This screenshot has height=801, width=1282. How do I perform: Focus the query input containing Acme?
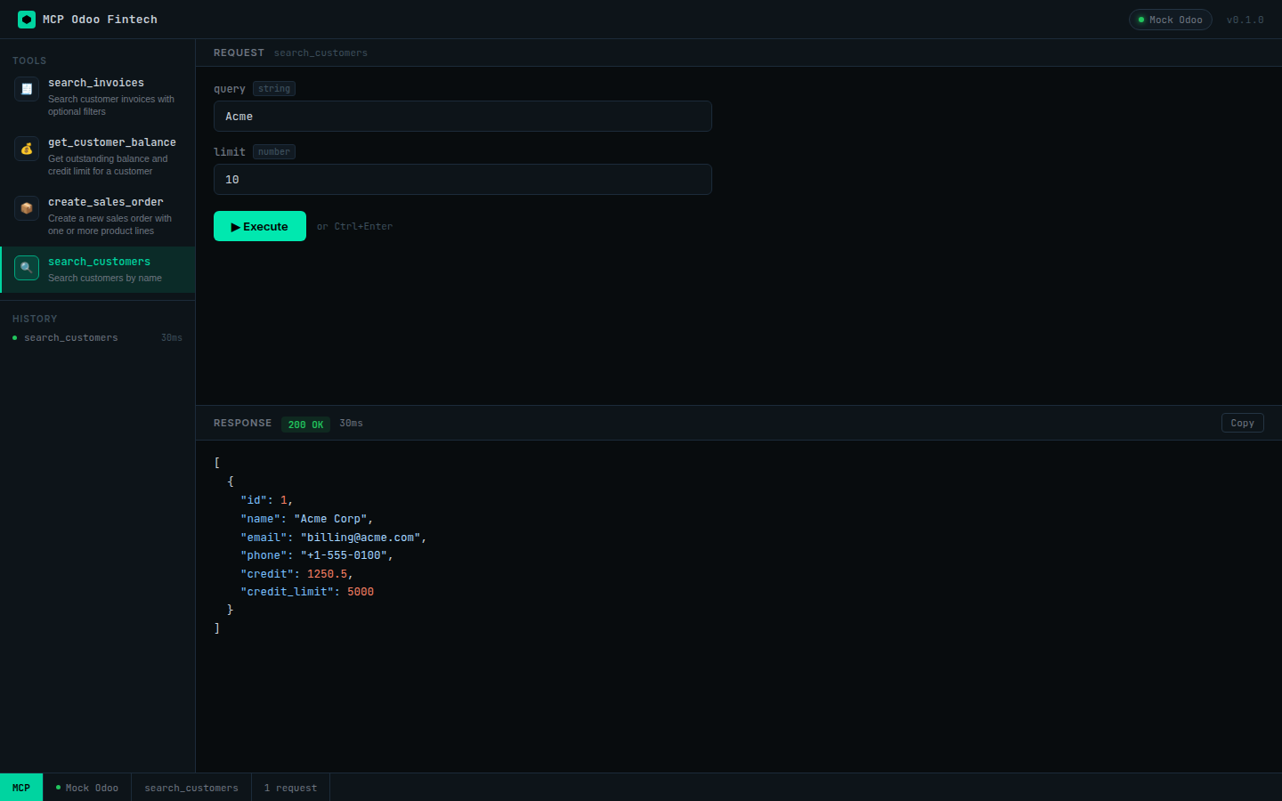pos(463,117)
